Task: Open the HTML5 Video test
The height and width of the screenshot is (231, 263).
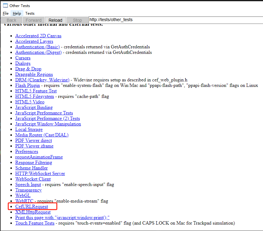Action: [30, 102]
